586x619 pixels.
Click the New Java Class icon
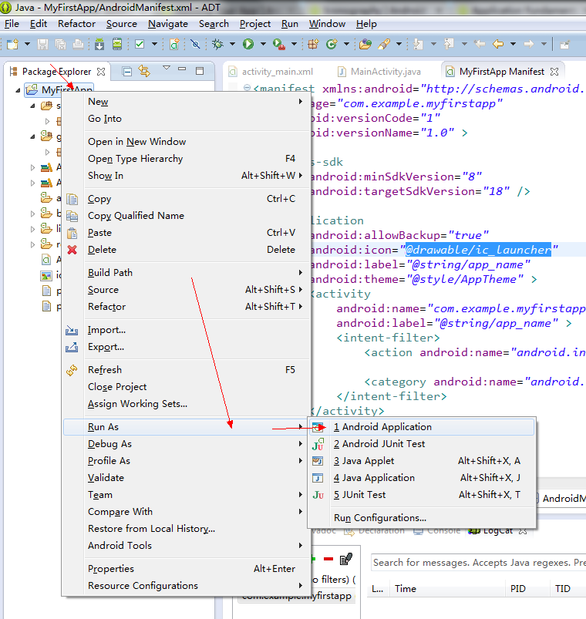(x=332, y=44)
